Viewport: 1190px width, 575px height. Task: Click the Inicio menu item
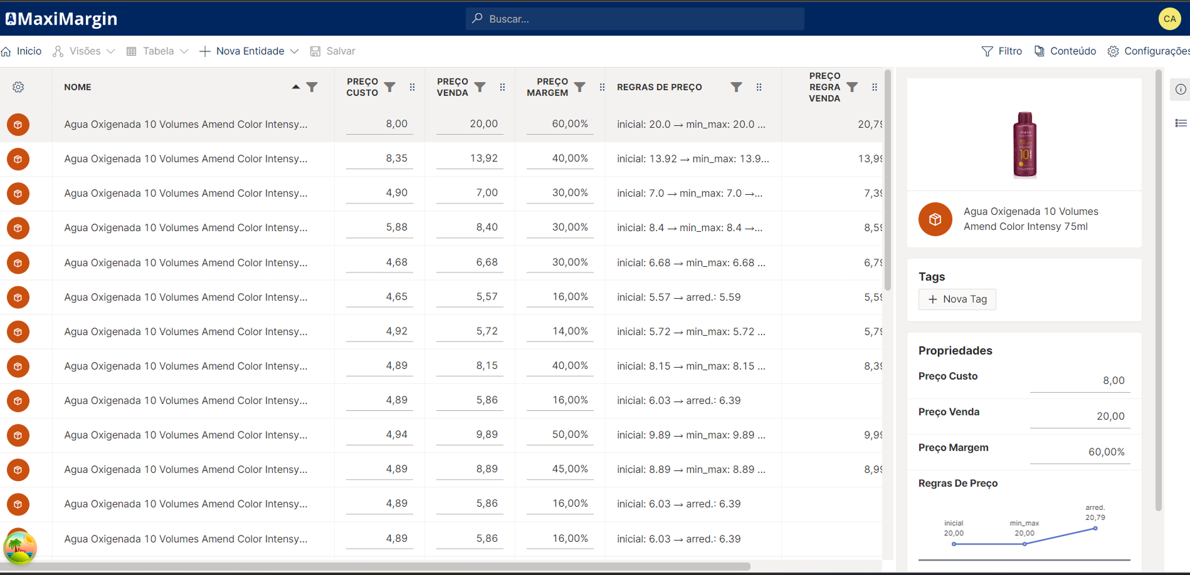pos(22,51)
